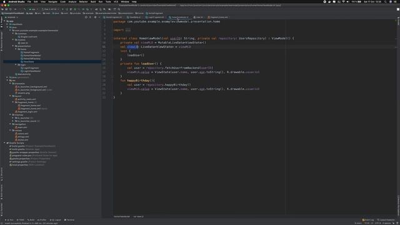Screen dimensions: 400x225
Task: Switch to the LoginFragment.kt editor tab
Action: (x=156, y=17)
